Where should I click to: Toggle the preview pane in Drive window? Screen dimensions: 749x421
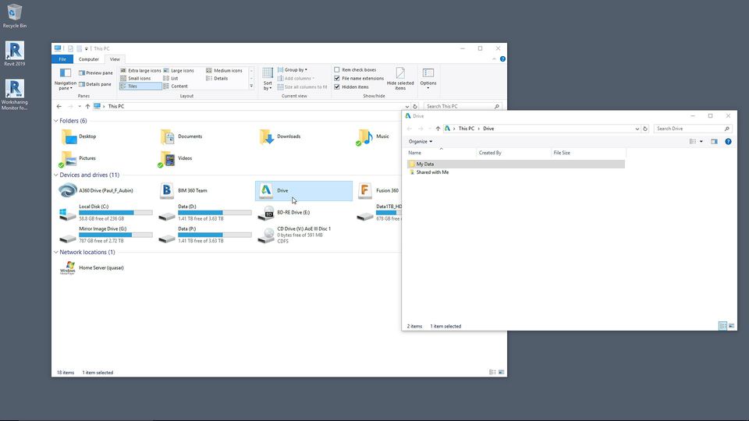714,142
